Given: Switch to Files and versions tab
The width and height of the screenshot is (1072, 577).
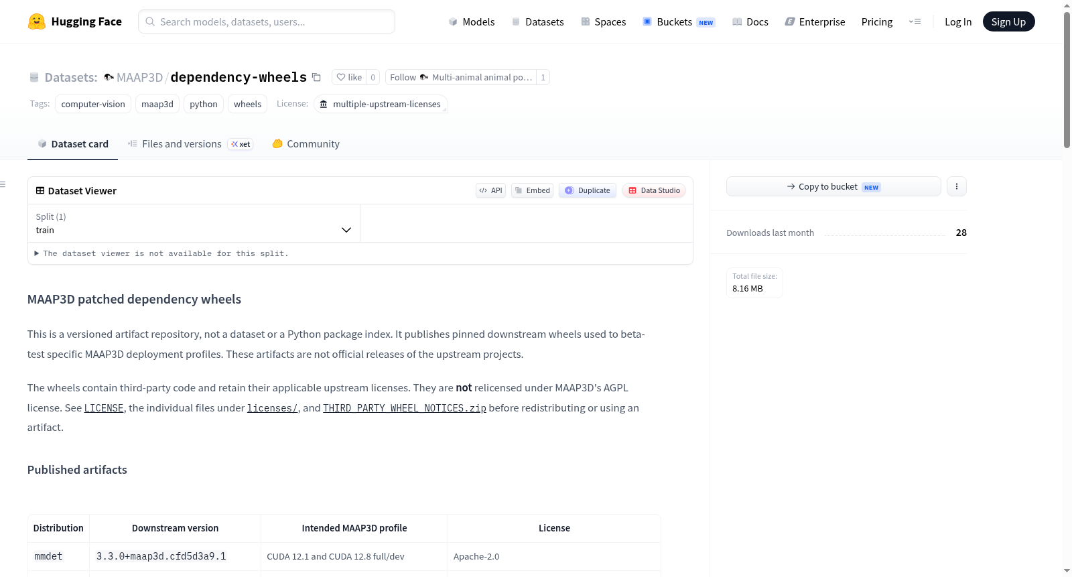Looking at the screenshot, I should (190, 144).
